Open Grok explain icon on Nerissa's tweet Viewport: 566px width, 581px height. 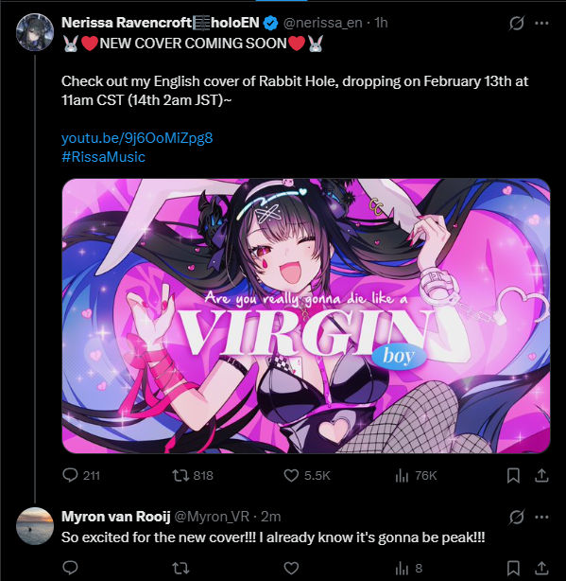516,24
